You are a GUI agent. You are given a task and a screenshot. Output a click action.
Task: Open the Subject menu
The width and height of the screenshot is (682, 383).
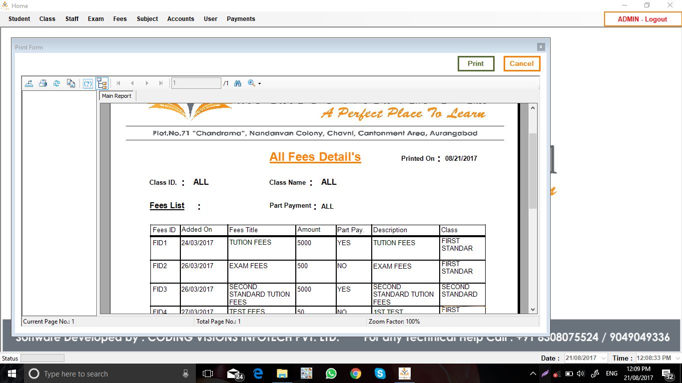pos(147,19)
